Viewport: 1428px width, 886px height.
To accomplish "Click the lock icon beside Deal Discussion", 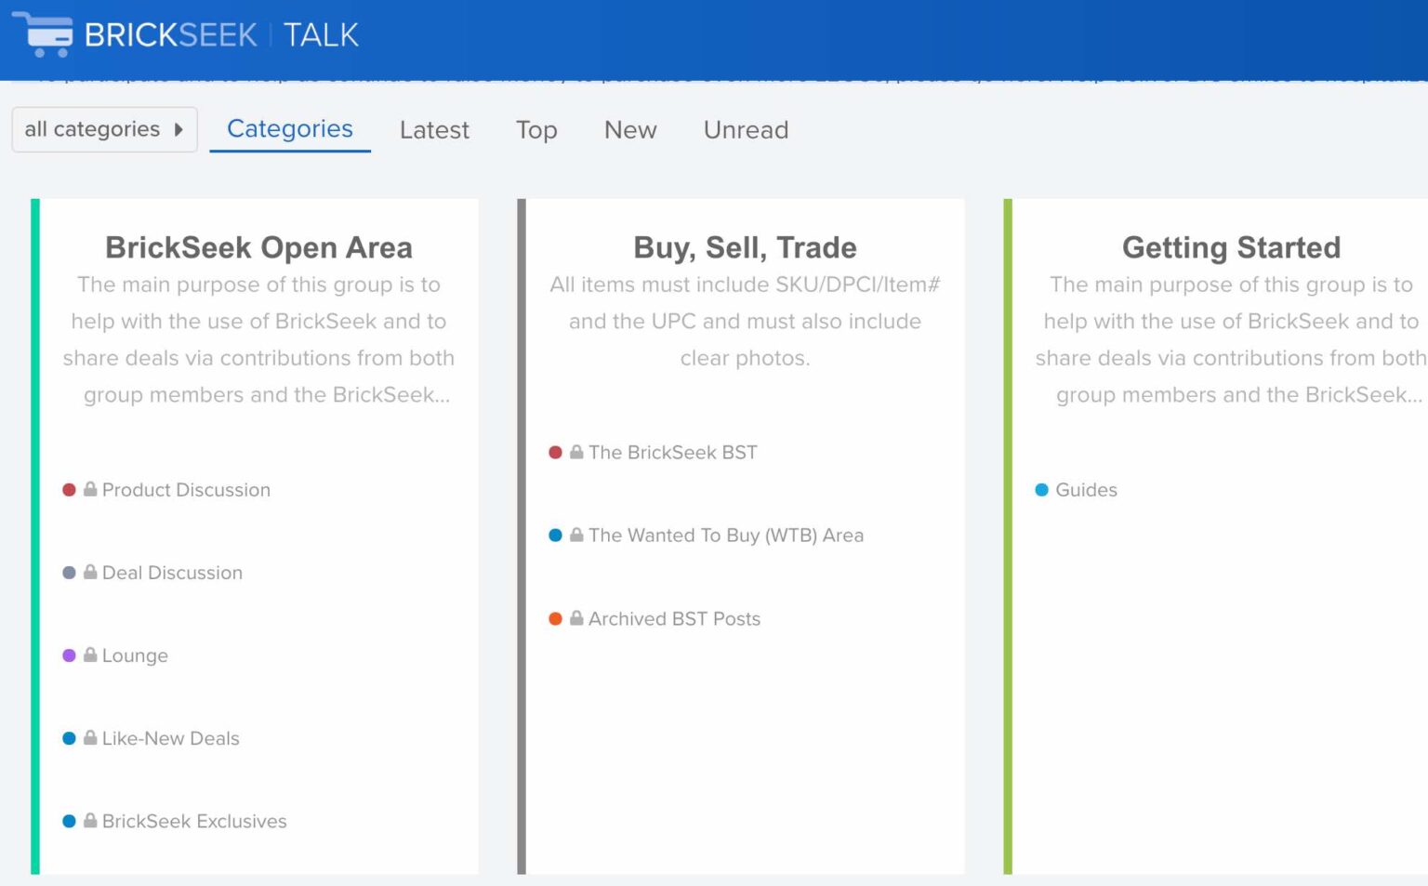I will [x=89, y=572].
